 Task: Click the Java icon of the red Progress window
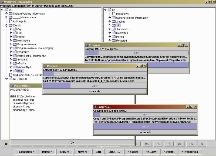click(x=95, y=107)
